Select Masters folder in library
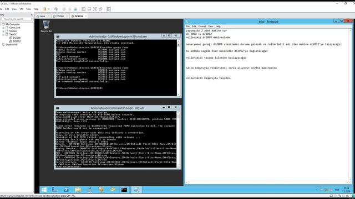The image size is (355, 199). (x=13, y=31)
